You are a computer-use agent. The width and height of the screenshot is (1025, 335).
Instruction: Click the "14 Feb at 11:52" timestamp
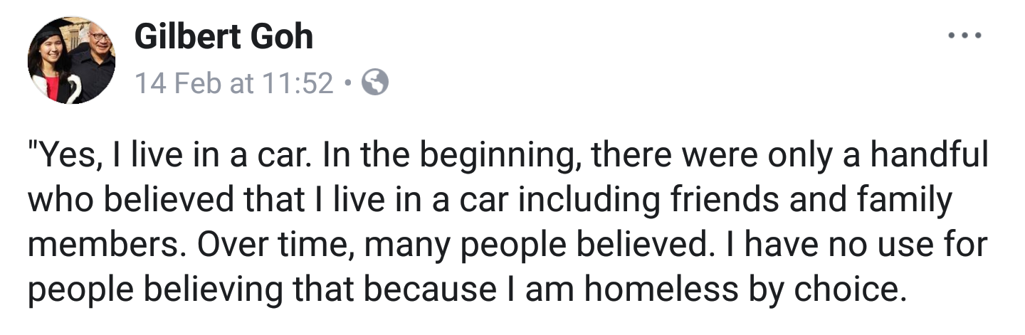[x=233, y=85]
